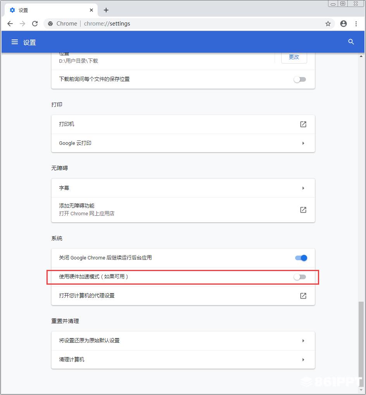Go back with the back arrow
The image size is (366, 395).
click(10, 24)
